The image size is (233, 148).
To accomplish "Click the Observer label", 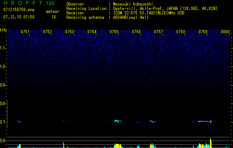I will 75,4.
